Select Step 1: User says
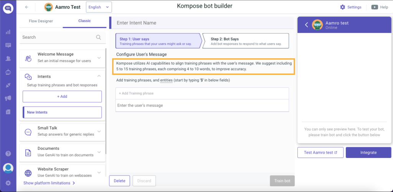The width and height of the screenshot is (393, 192). (159, 41)
